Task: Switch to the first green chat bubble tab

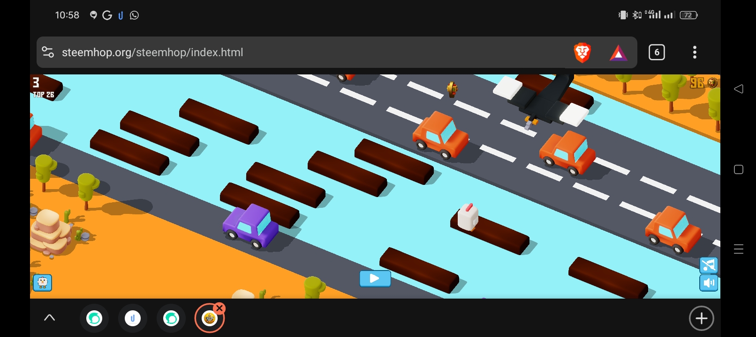Action: [94, 319]
